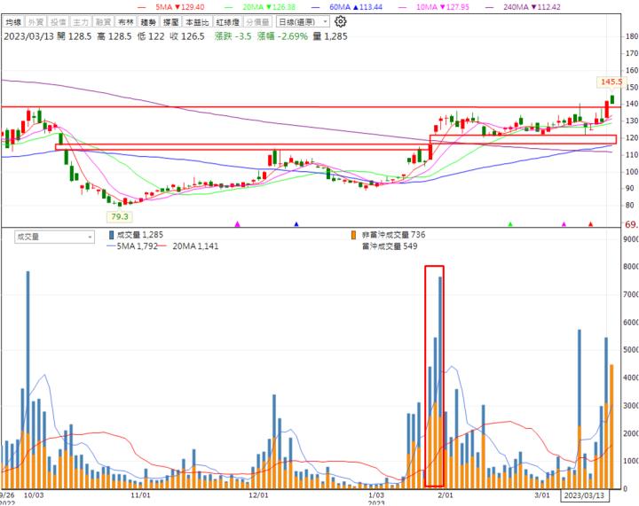Click the blue triangle marker on the date axis
The image size is (639, 506).
pos(296,224)
